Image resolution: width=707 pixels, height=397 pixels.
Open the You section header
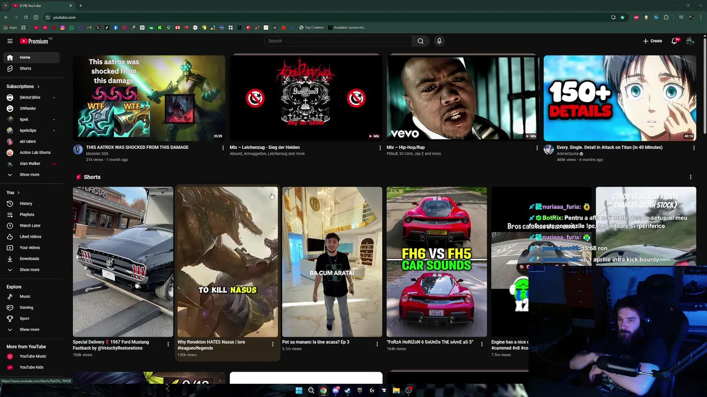tap(13, 192)
